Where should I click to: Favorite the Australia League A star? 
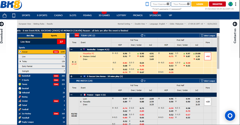click(81, 50)
